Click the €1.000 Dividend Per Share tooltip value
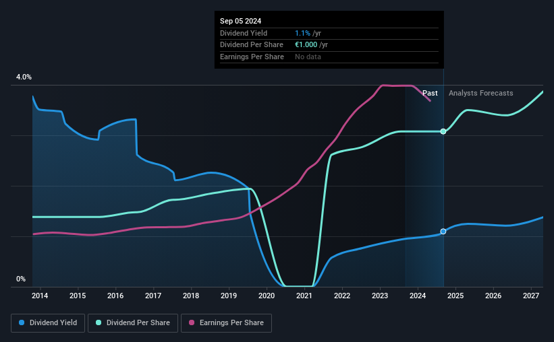Viewport: 554px width, 342px height. (306, 45)
